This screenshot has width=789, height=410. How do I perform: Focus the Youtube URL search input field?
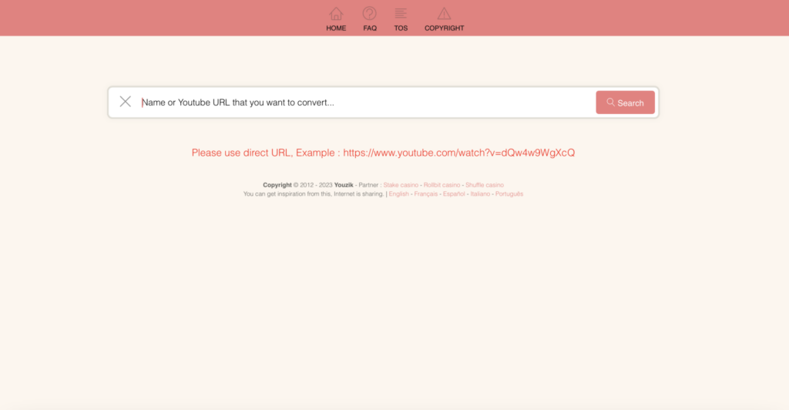366,102
